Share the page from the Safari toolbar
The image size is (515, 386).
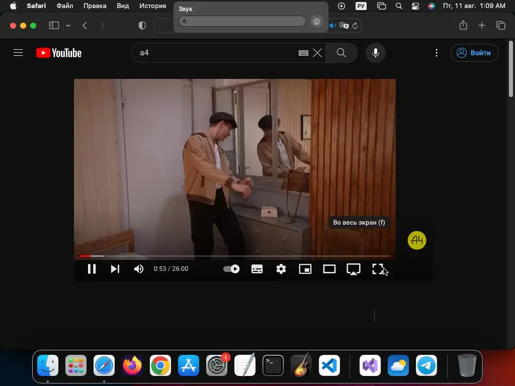click(x=463, y=25)
